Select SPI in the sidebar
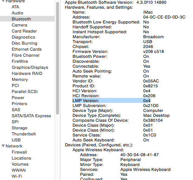This screenshot has width=193, height=180. click(x=15, y=122)
